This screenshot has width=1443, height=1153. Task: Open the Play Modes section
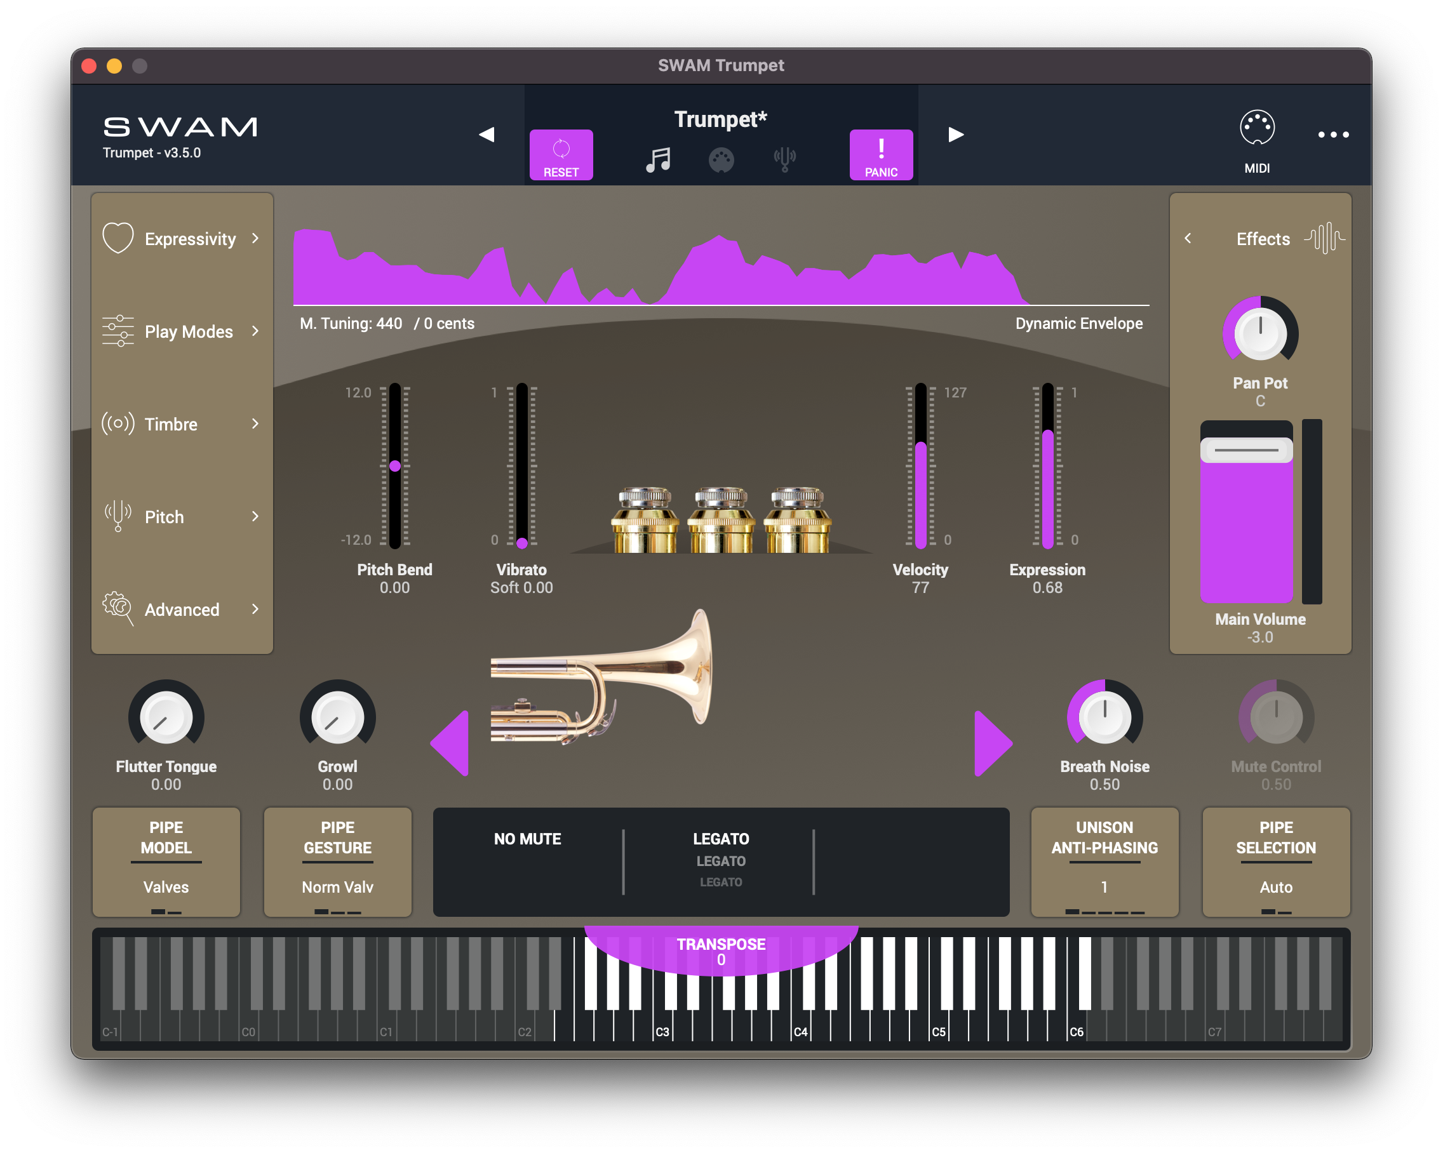pos(182,331)
